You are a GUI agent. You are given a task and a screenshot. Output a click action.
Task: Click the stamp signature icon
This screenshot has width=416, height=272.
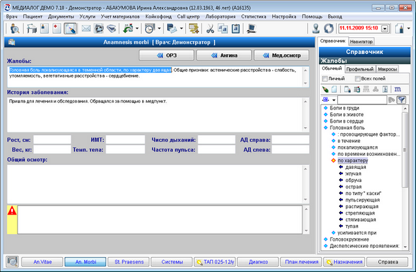click(x=316, y=29)
